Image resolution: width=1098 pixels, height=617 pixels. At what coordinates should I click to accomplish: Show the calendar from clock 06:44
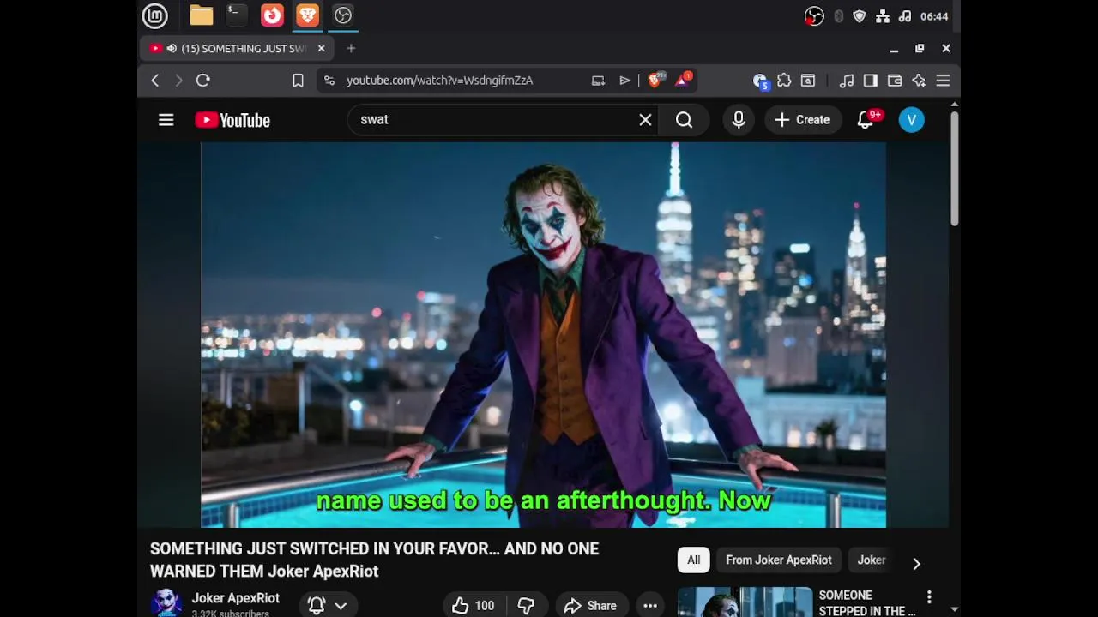(934, 16)
